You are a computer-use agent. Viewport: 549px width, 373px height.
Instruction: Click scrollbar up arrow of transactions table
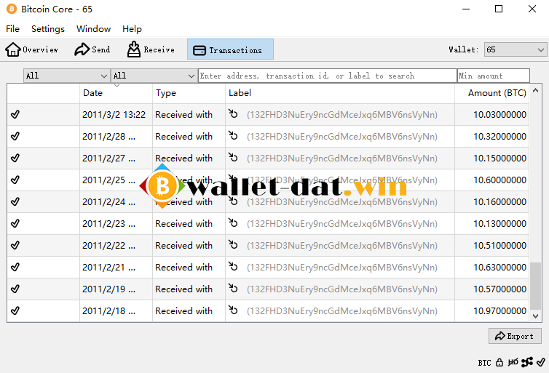click(535, 91)
